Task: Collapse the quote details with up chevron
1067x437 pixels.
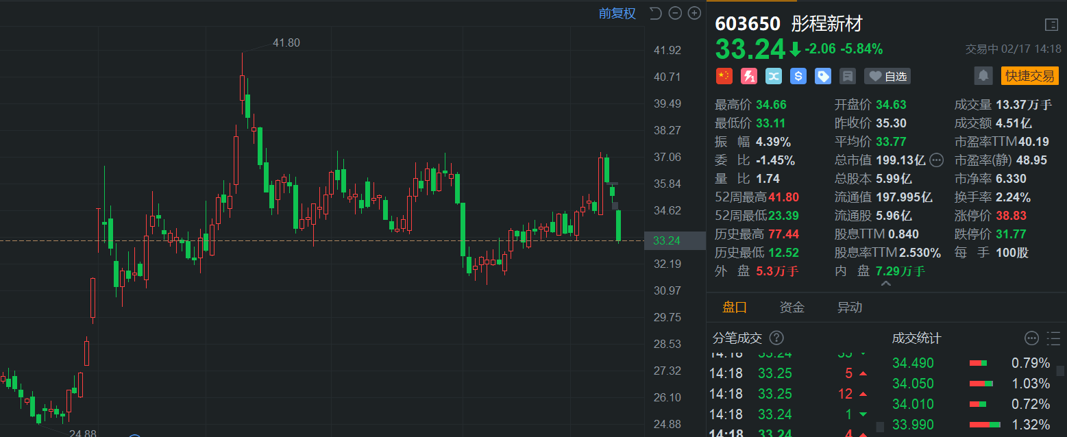Action: coord(885,284)
